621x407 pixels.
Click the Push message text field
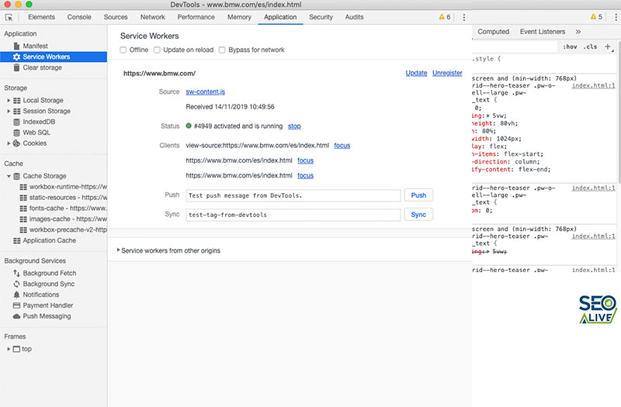pos(293,196)
